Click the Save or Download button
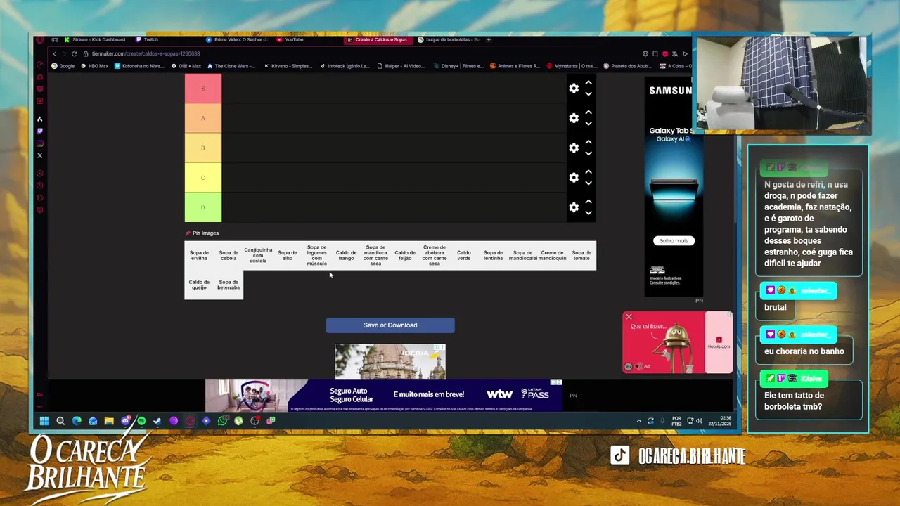The image size is (900, 506). point(390,325)
